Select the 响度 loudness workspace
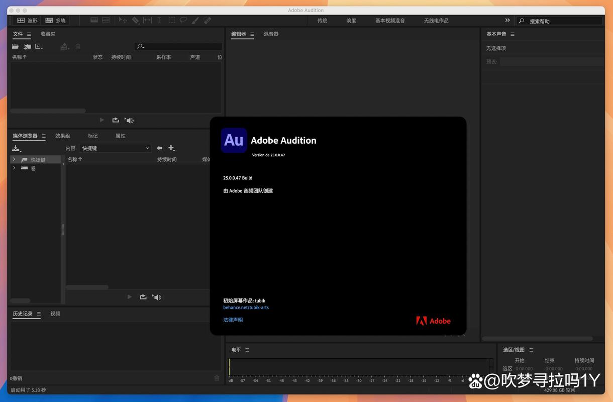The width and height of the screenshot is (613, 402). point(350,20)
